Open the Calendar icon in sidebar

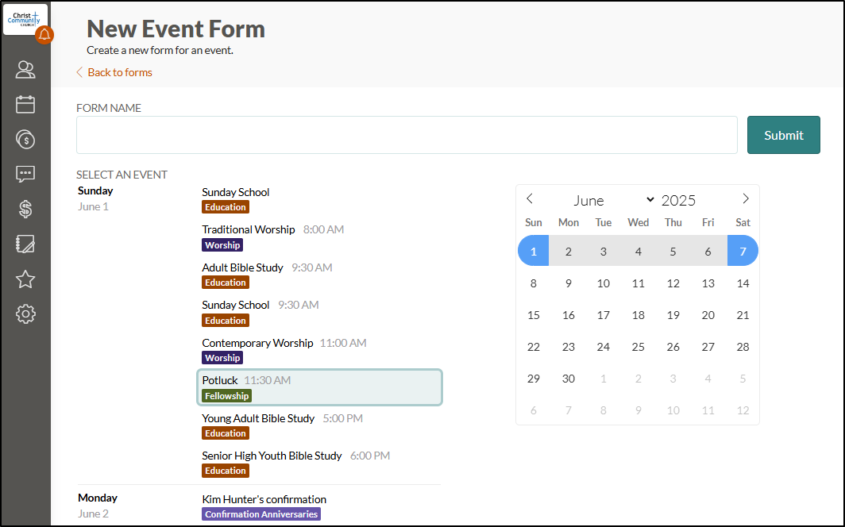pos(25,105)
